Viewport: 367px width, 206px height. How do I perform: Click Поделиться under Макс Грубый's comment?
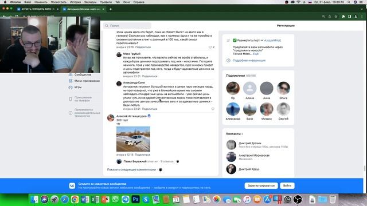click(x=150, y=76)
